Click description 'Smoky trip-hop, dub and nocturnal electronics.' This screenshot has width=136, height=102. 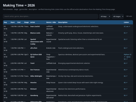tap(76, 76)
